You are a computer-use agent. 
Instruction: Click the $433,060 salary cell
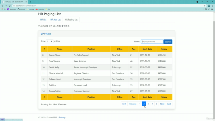pos(164,67)
